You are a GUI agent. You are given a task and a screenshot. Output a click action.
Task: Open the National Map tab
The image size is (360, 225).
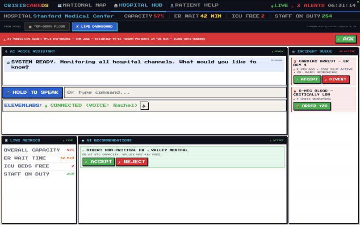coord(82,5)
